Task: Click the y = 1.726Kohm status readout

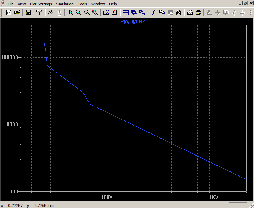Action: point(40,205)
